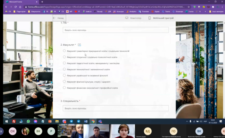225x138 pixels.
Task: Activate the Microsoft Forms browser tab
Action: pyautogui.click(x=22, y=2)
